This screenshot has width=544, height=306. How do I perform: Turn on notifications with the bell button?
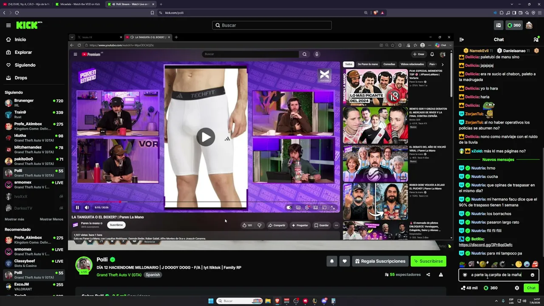click(x=332, y=261)
